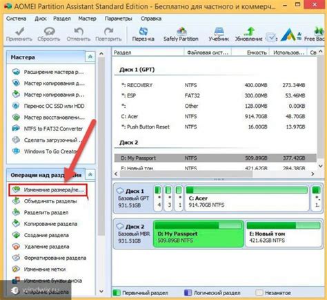Select Изменение метки operation
This screenshot has height=300, width=327.
tap(39, 269)
